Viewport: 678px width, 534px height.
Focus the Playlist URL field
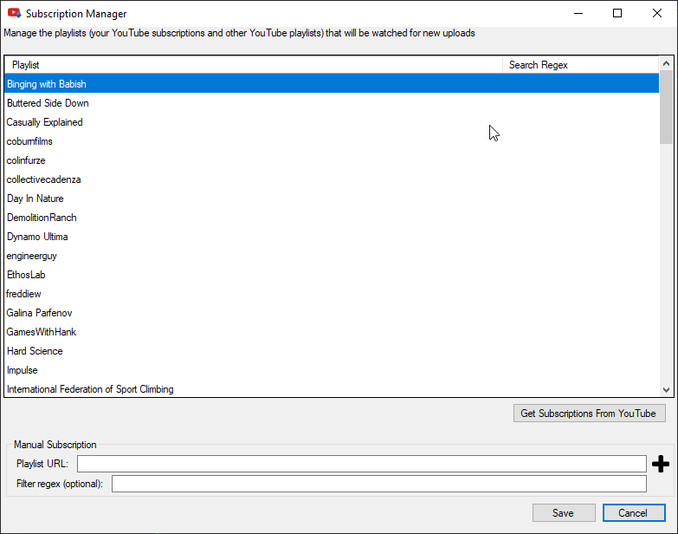[361, 464]
